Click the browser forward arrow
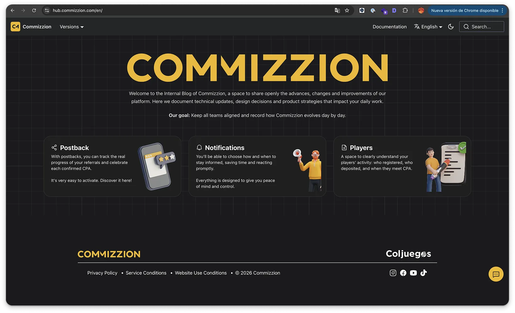The image size is (515, 313). tap(23, 10)
